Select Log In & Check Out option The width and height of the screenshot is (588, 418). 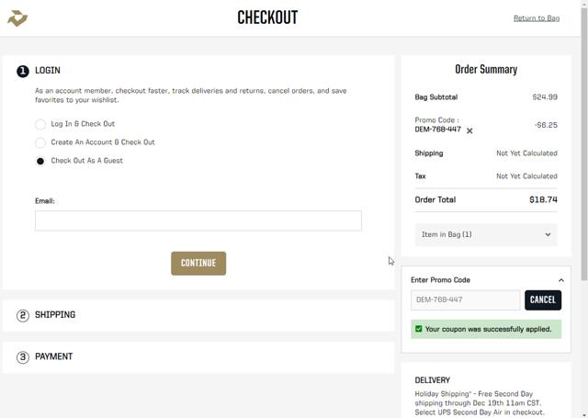(x=40, y=124)
